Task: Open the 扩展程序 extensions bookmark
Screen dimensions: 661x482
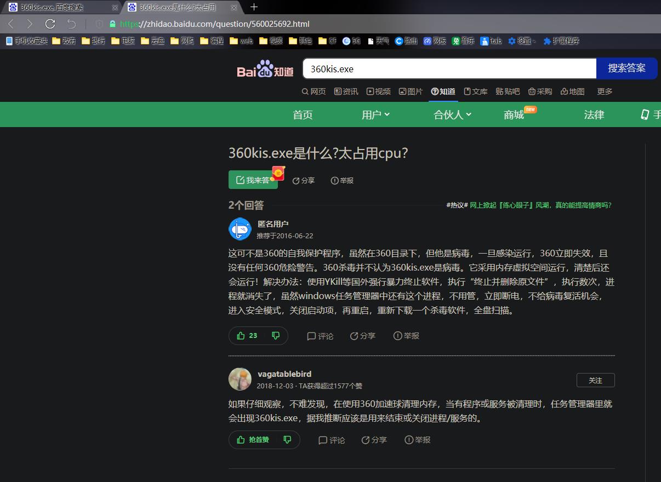Action: (x=561, y=41)
